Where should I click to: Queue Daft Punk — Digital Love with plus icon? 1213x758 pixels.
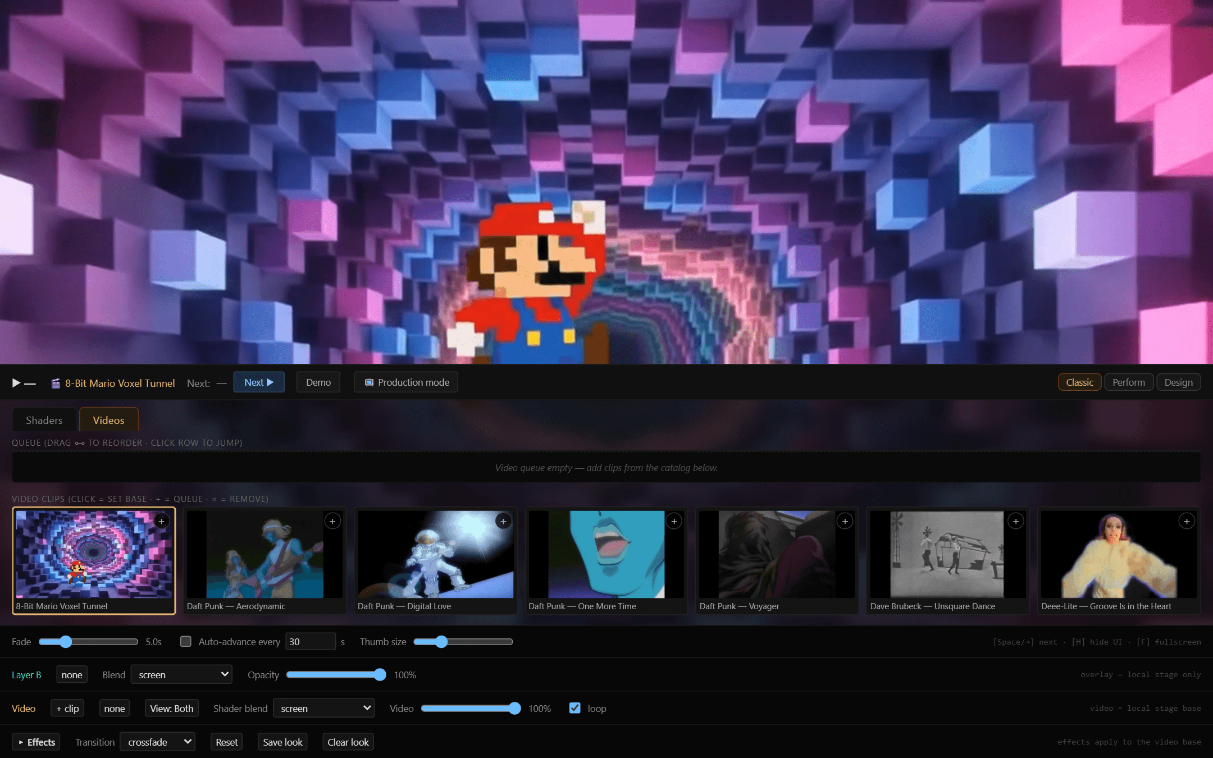pyautogui.click(x=503, y=521)
